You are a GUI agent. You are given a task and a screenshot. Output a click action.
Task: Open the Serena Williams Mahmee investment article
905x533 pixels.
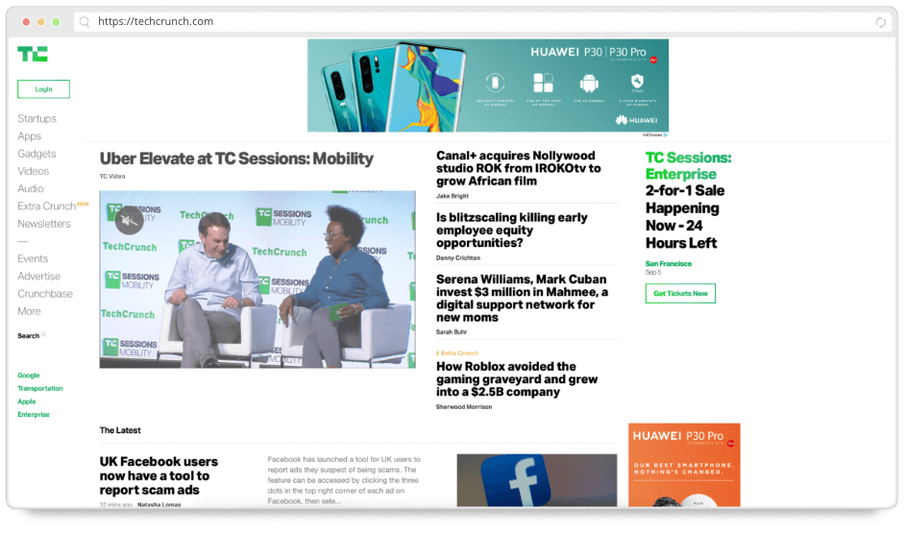click(522, 299)
